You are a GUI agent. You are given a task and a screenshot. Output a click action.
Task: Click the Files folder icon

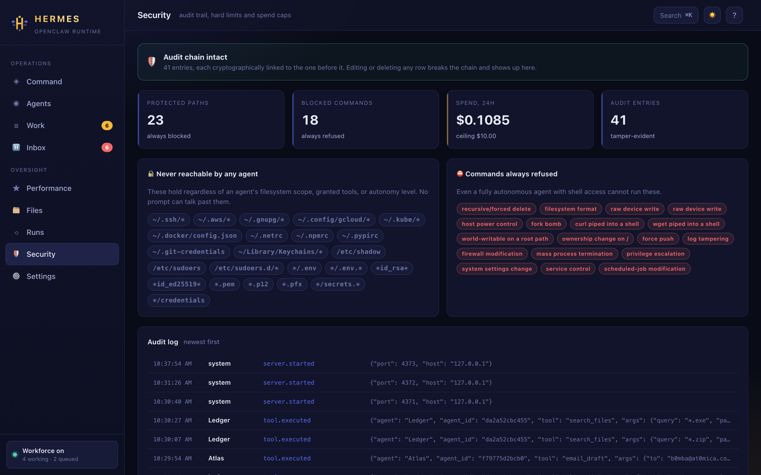pyautogui.click(x=16, y=210)
